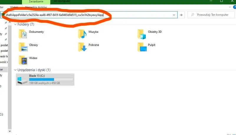236x135 pixels.
Task: Switch to the Zarządzanie ribbon tab
Action: coord(36,2)
